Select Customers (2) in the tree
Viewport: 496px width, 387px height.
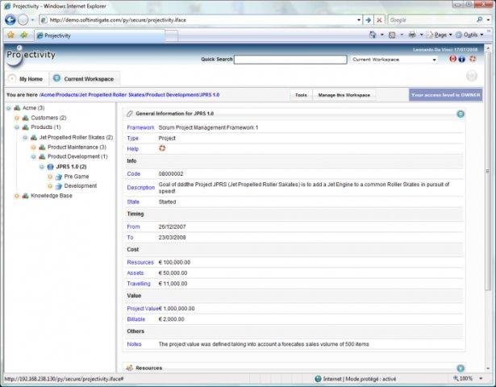pyautogui.click(x=48, y=118)
